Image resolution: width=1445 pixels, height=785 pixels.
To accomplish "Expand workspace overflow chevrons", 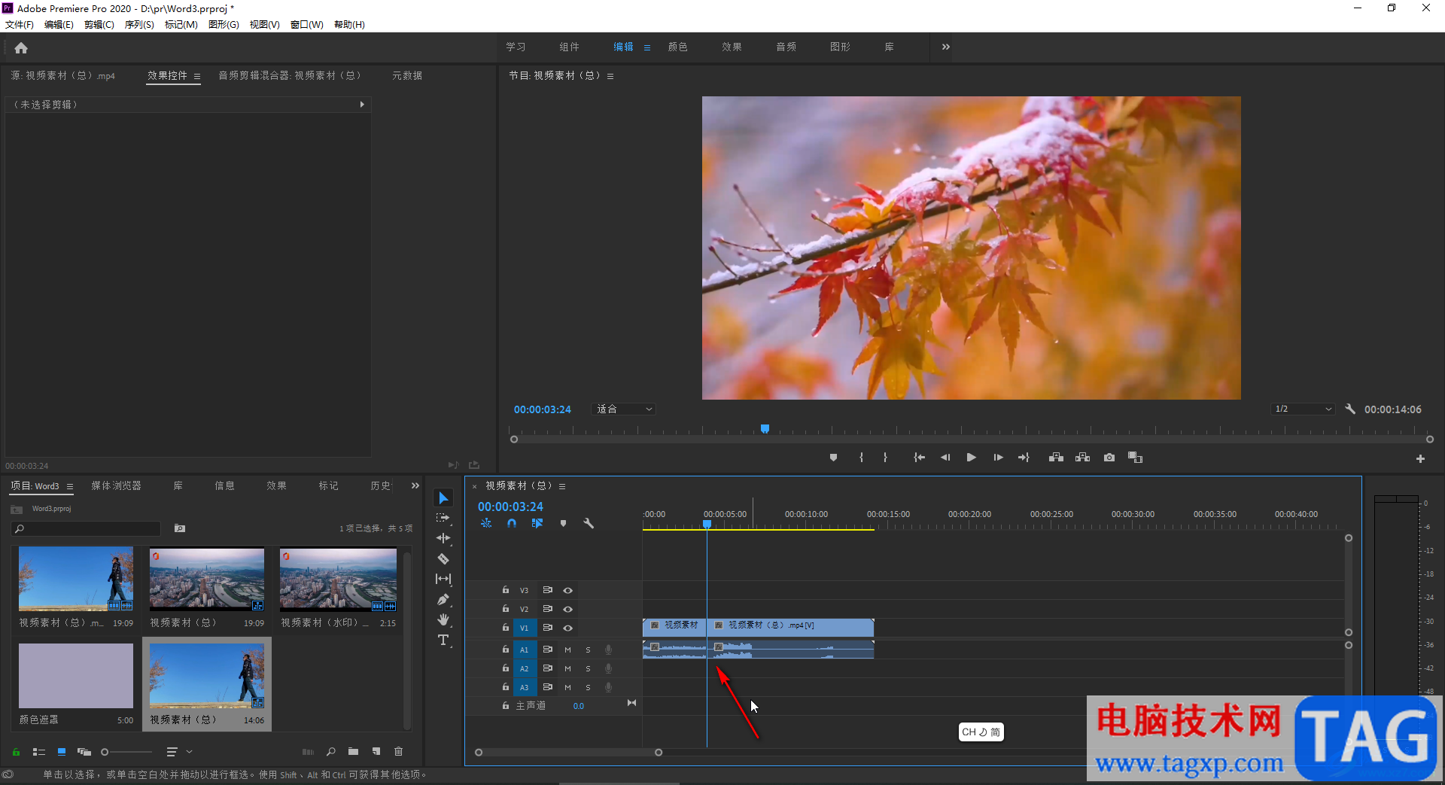I will tap(946, 47).
